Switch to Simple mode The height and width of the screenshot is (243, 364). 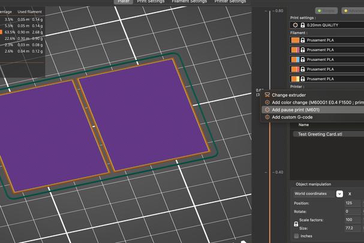[x=326, y=11]
